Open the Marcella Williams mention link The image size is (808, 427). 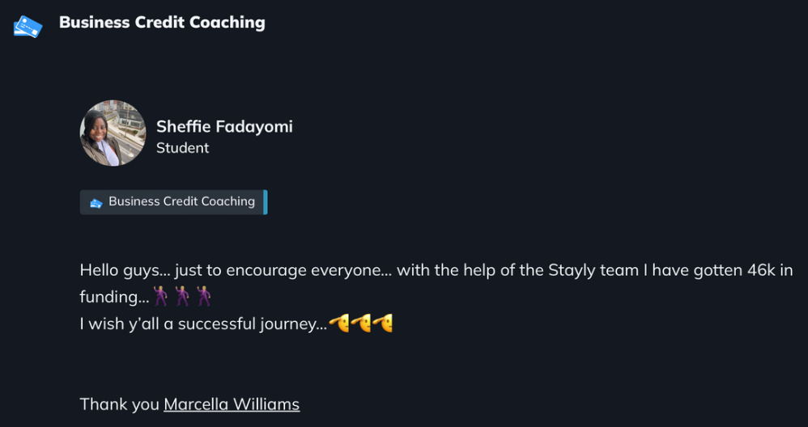(232, 404)
